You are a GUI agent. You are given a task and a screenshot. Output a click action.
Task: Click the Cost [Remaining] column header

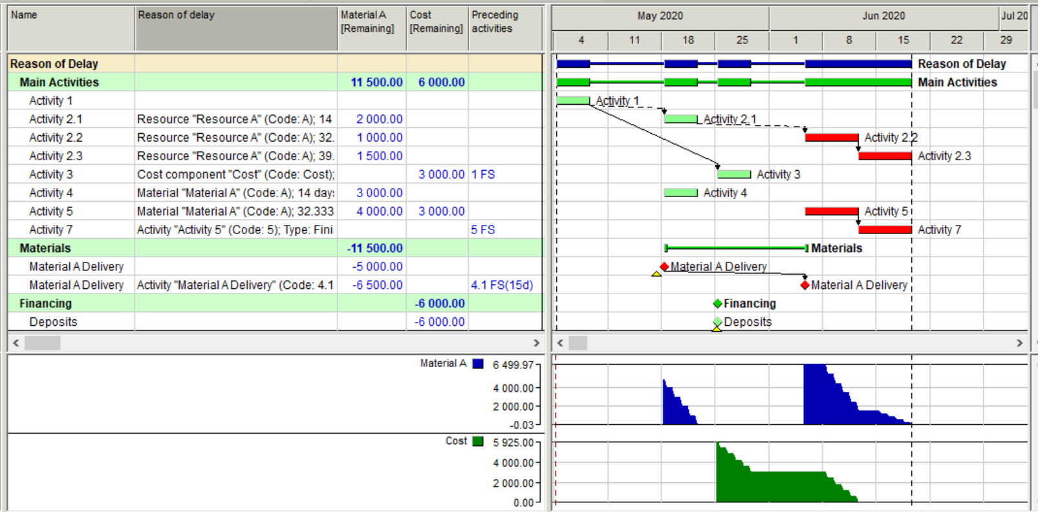point(437,28)
